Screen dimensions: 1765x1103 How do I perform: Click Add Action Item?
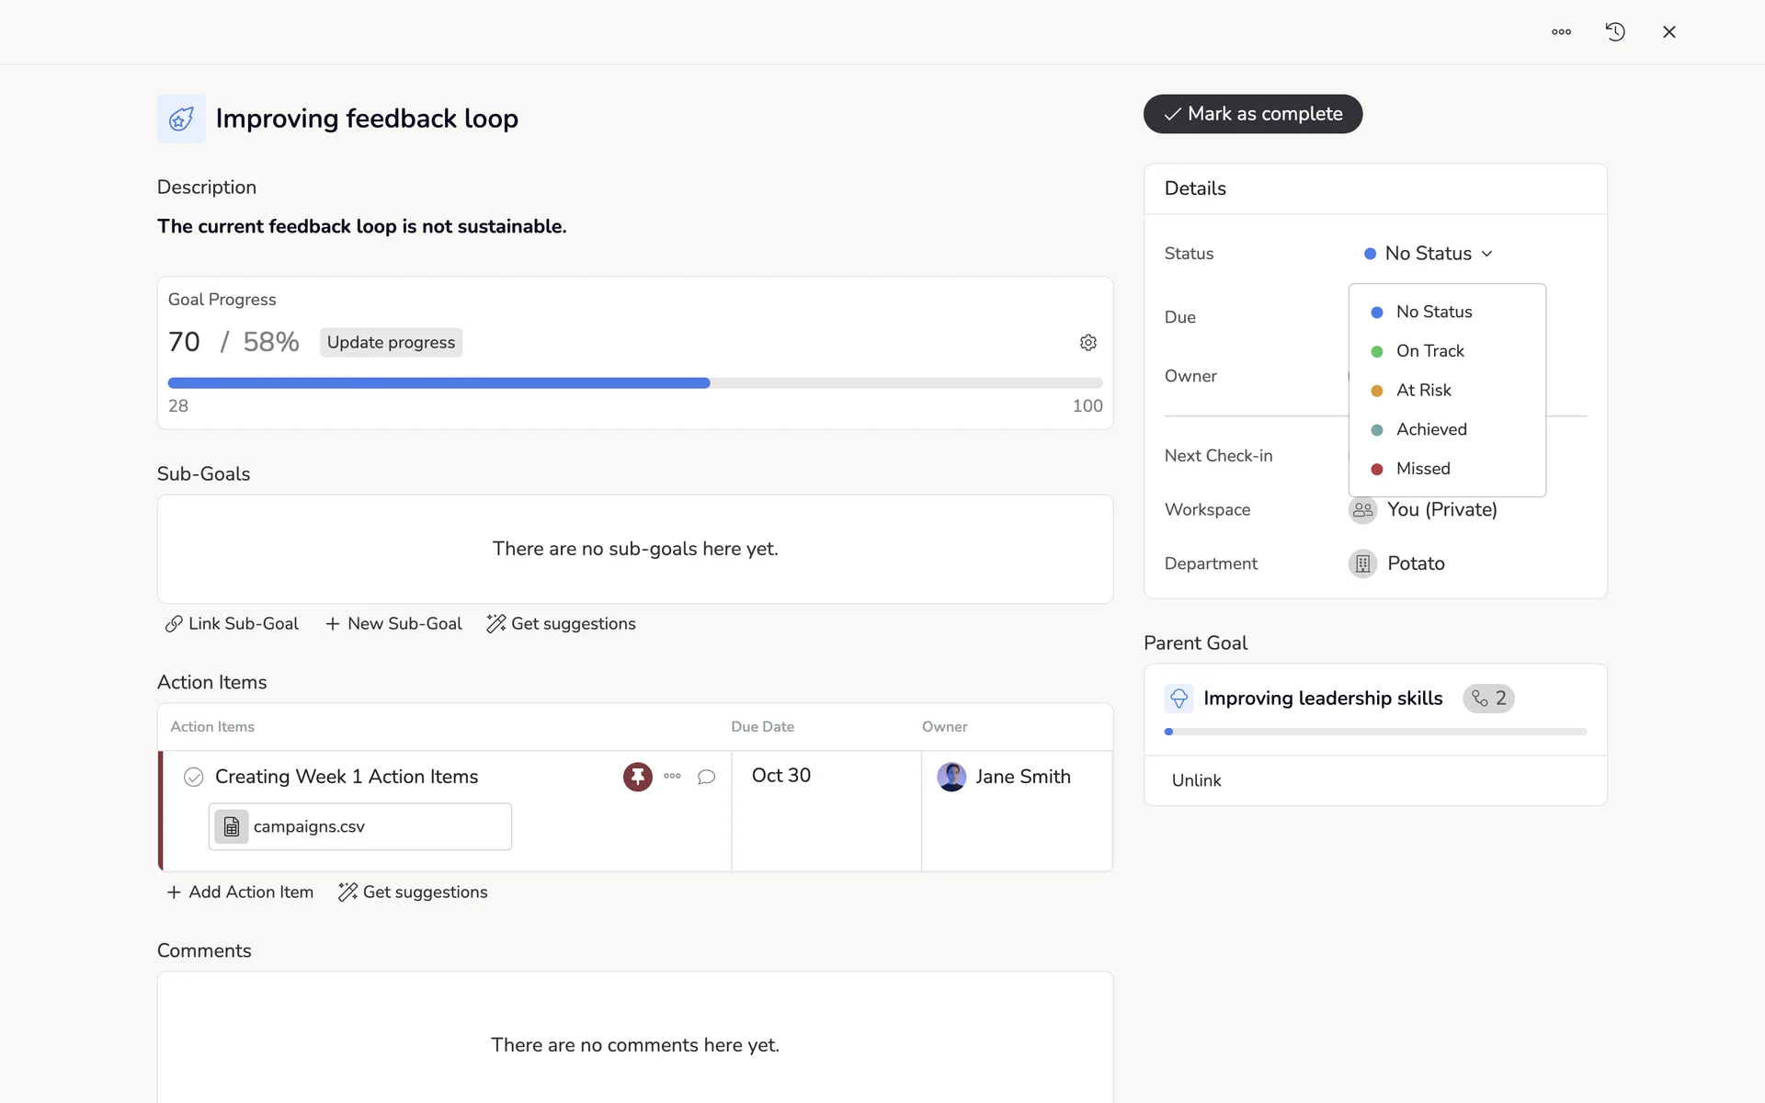click(240, 893)
